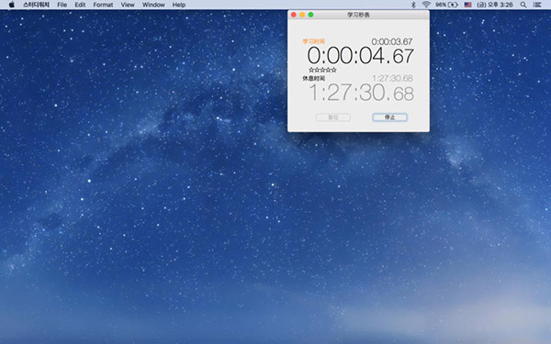This screenshot has height=344, width=551.
Task: Open the Window menu
Action: coord(153,5)
